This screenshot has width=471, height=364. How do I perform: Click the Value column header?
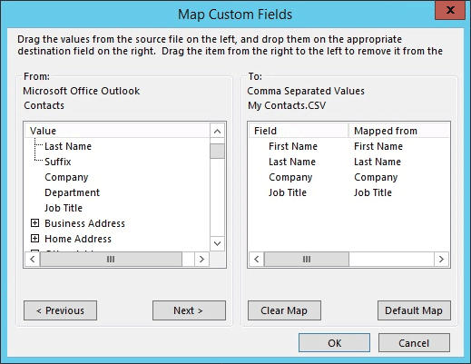117,131
